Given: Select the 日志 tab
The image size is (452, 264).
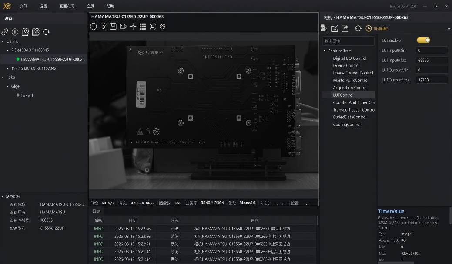Looking at the screenshot, I should pyautogui.click(x=96, y=211).
